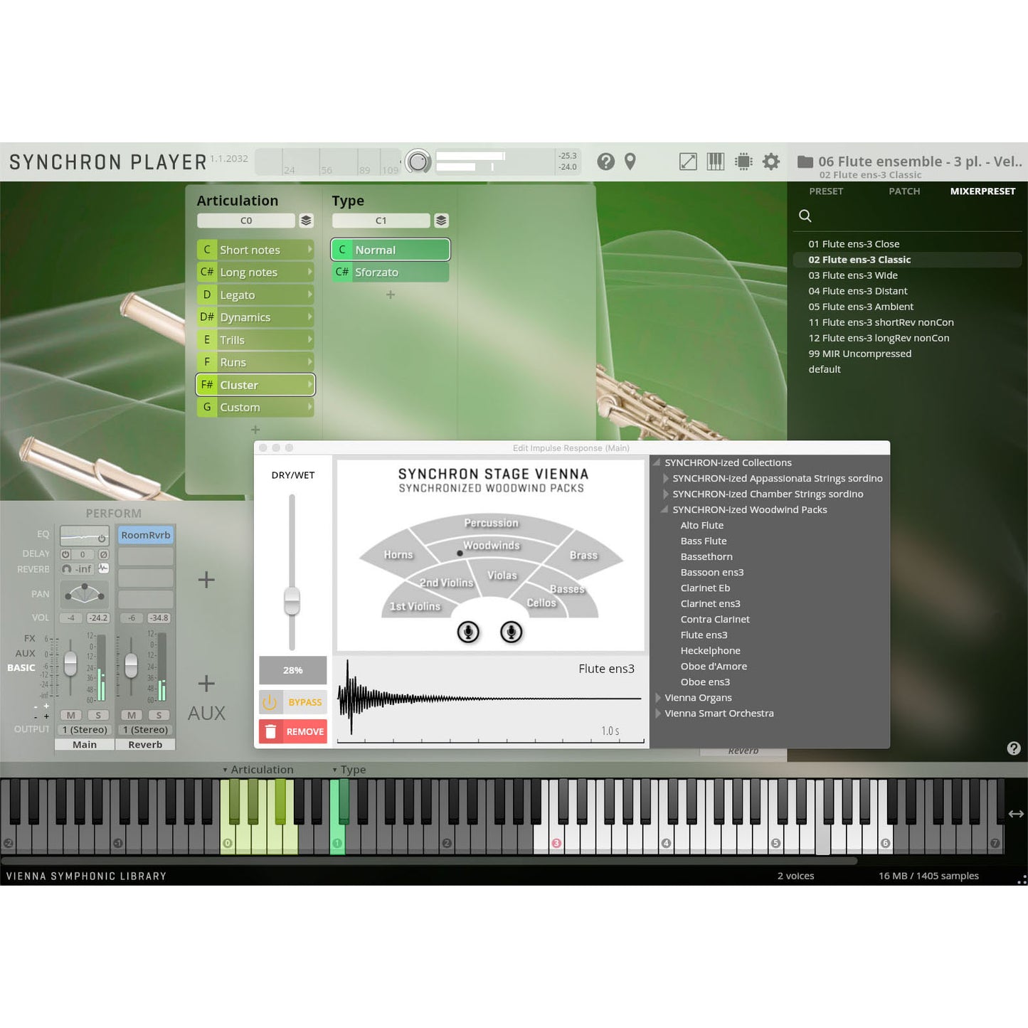Viewport: 1028px width, 1028px height.
Task: Open the Main channel output dropdown
Action: click(85, 730)
